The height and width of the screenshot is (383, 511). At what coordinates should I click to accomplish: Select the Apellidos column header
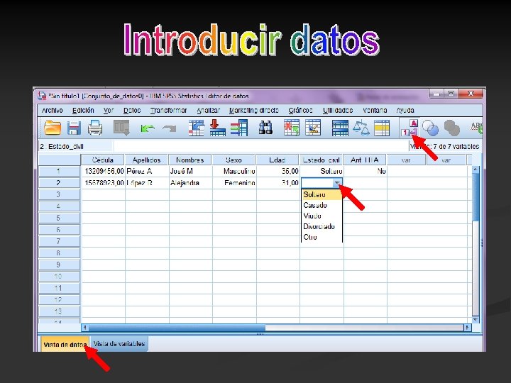pyautogui.click(x=147, y=160)
